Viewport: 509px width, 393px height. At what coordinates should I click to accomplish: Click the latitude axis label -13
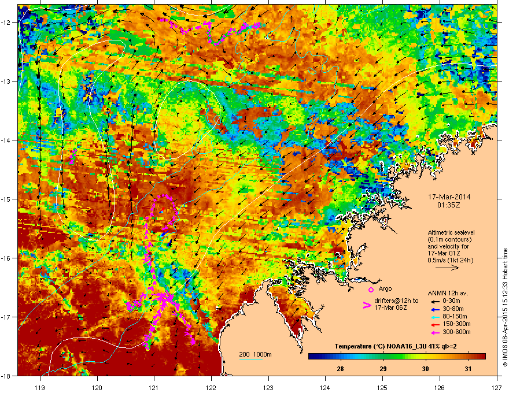pyautogui.click(x=6, y=81)
